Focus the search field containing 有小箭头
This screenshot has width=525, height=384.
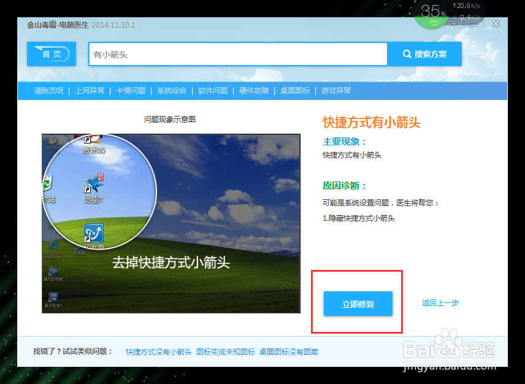[238, 54]
